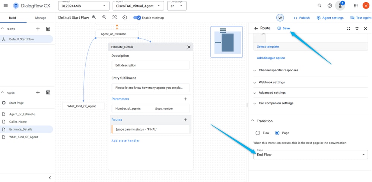
Task: Open the pages table view icon
Action: (48, 92)
